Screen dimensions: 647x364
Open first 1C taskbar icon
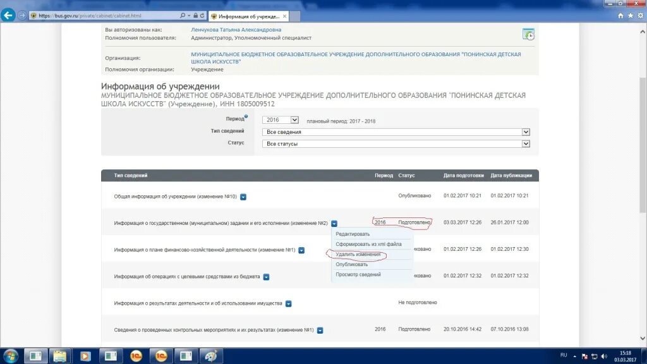pyautogui.click(x=136, y=356)
